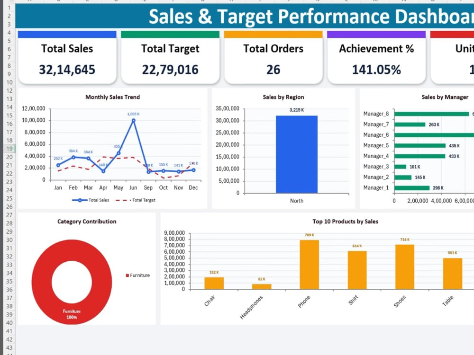Select the Total Target card heading
Image resolution: width=474 pixels, height=355 pixels.
(x=170, y=49)
